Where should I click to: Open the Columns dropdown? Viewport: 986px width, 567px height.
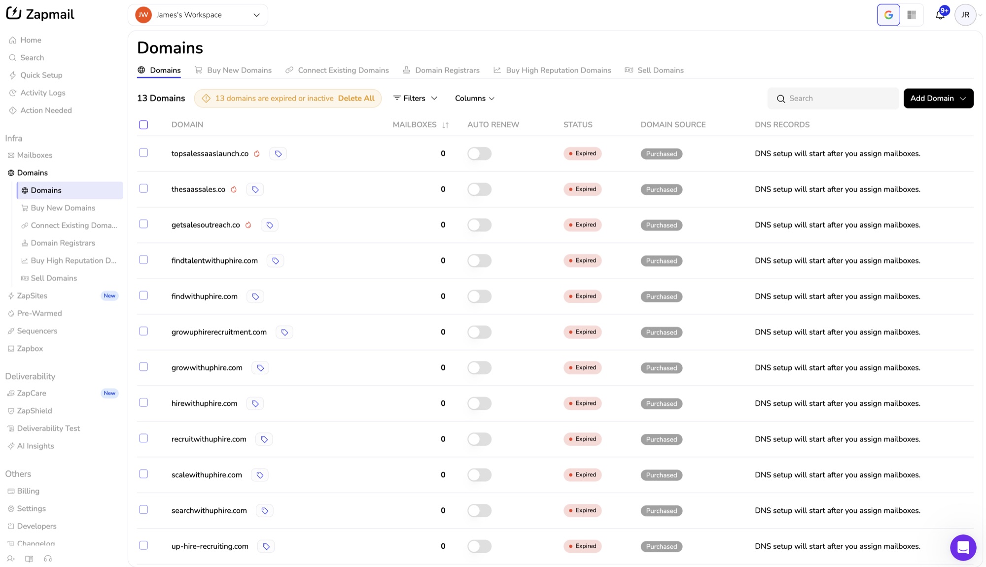(474, 98)
